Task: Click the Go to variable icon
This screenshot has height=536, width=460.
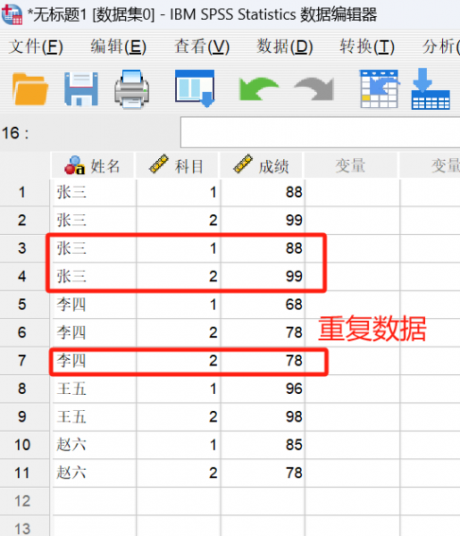Action: click(x=431, y=88)
